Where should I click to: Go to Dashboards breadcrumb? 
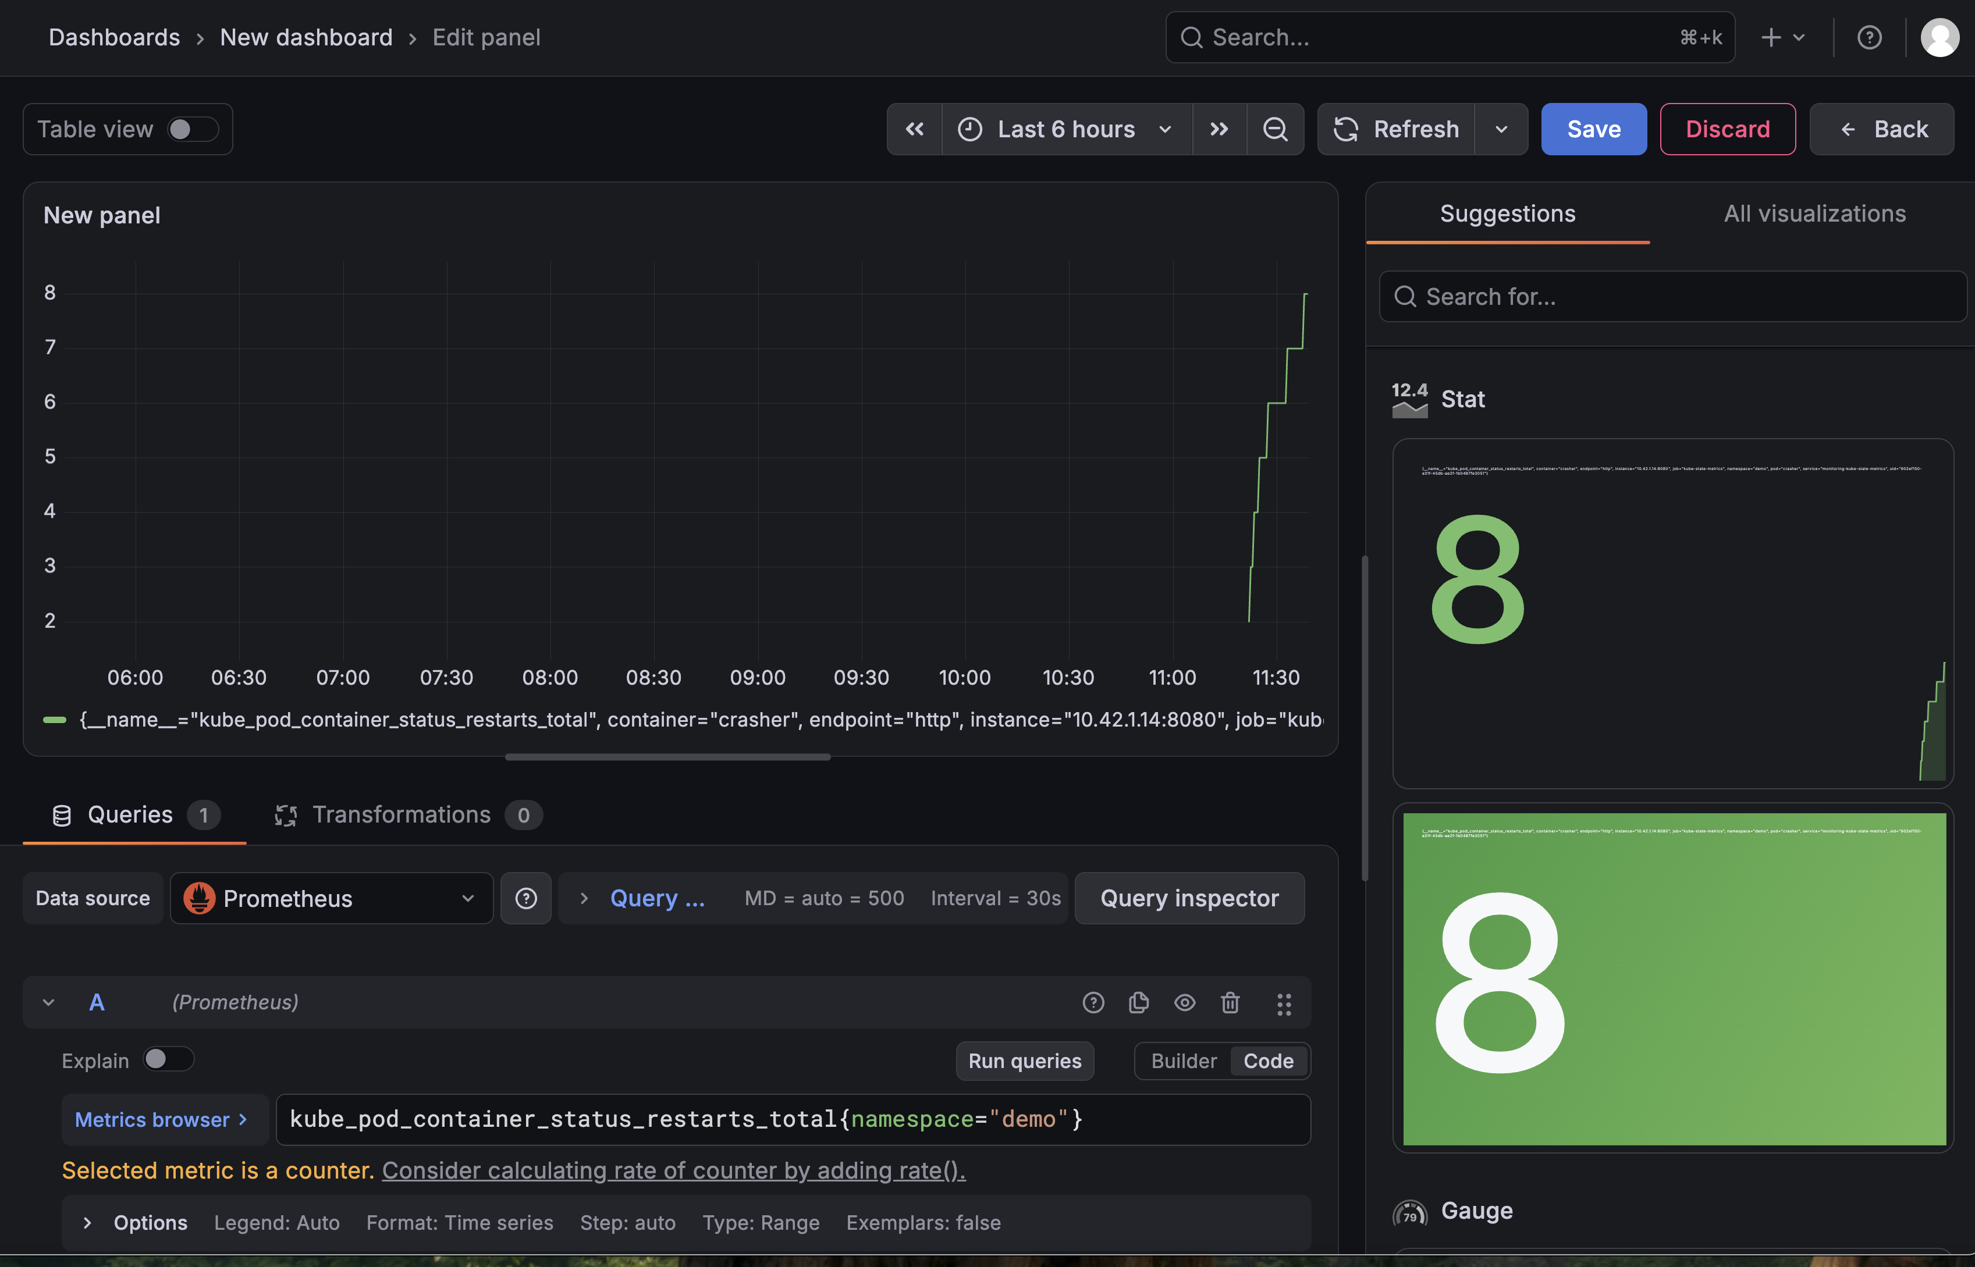115,37
